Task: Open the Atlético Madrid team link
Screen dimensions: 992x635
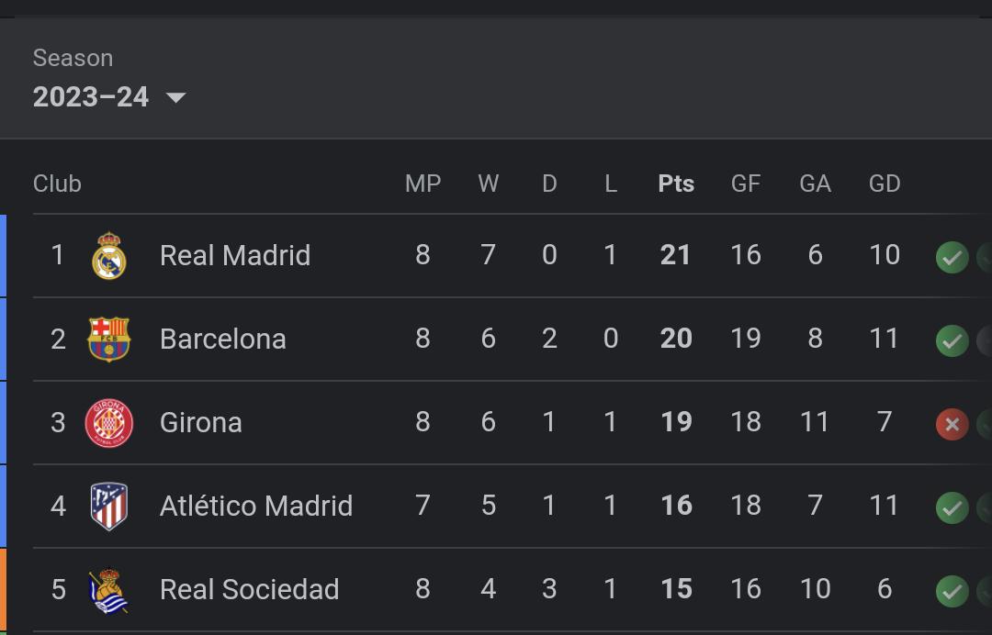Action: [x=255, y=507]
